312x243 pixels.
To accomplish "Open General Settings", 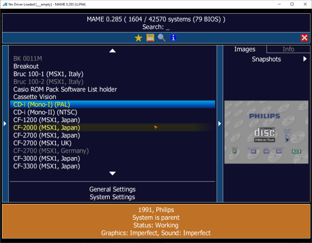I will [113, 189].
